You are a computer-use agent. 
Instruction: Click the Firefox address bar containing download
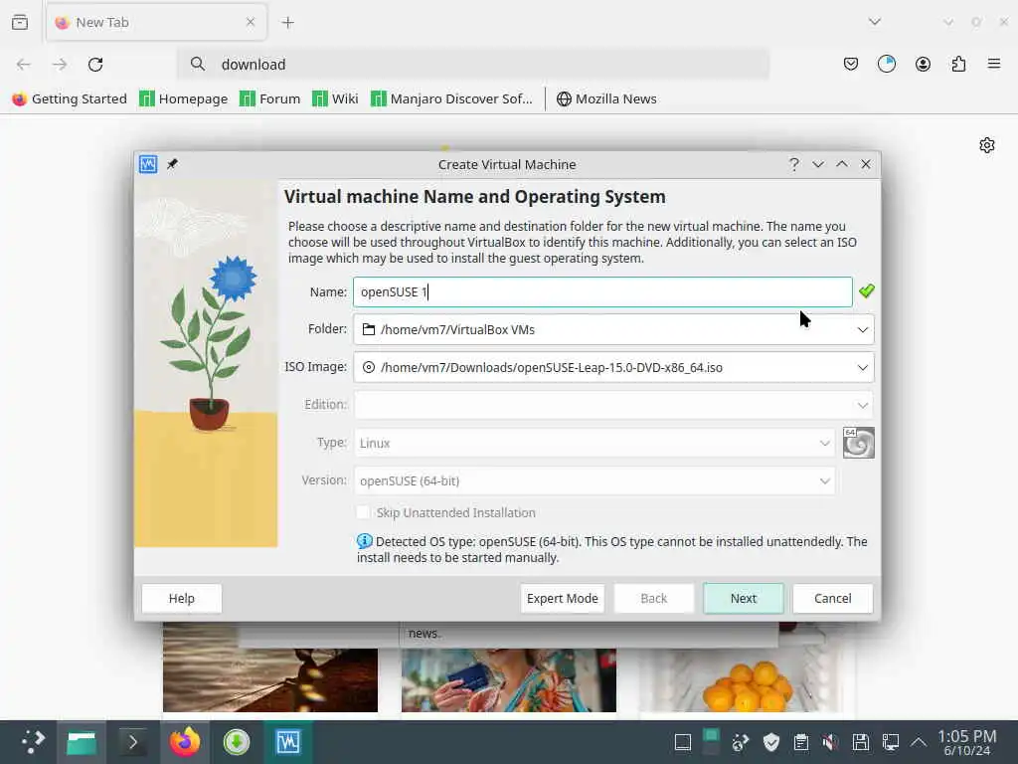click(x=474, y=65)
